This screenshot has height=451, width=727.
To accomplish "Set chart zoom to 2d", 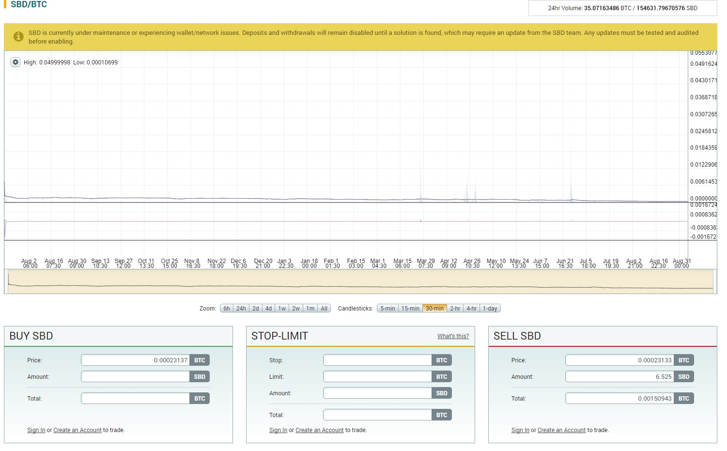I will point(256,309).
